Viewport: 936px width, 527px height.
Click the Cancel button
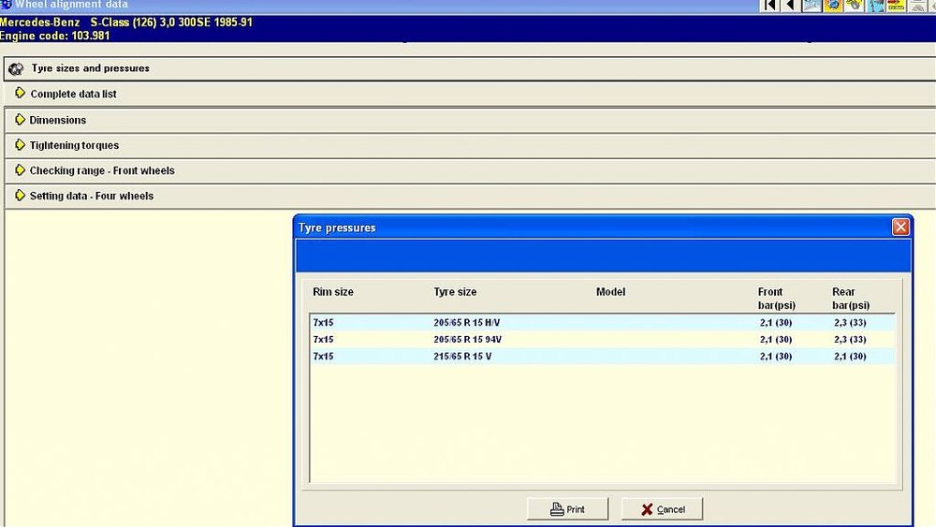click(662, 509)
